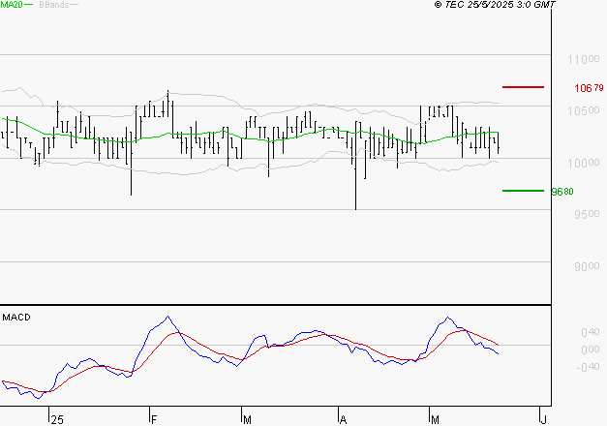This screenshot has width=607, height=426.
Task: Click the MACD panel title
Action: (15, 317)
